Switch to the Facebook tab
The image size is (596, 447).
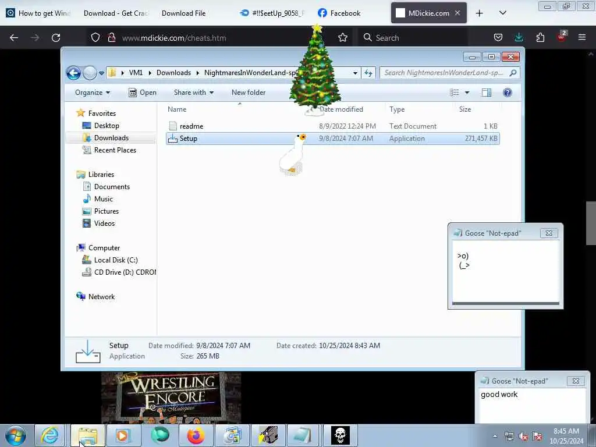[339, 13]
